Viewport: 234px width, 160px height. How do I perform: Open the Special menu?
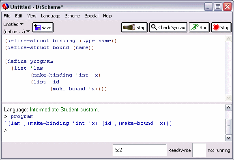(92, 16)
